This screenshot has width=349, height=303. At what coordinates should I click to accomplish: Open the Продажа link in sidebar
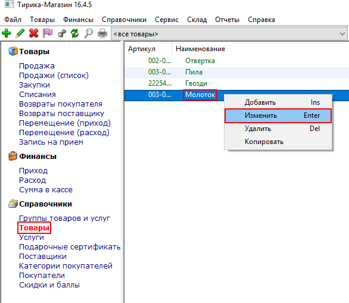click(37, 66)
